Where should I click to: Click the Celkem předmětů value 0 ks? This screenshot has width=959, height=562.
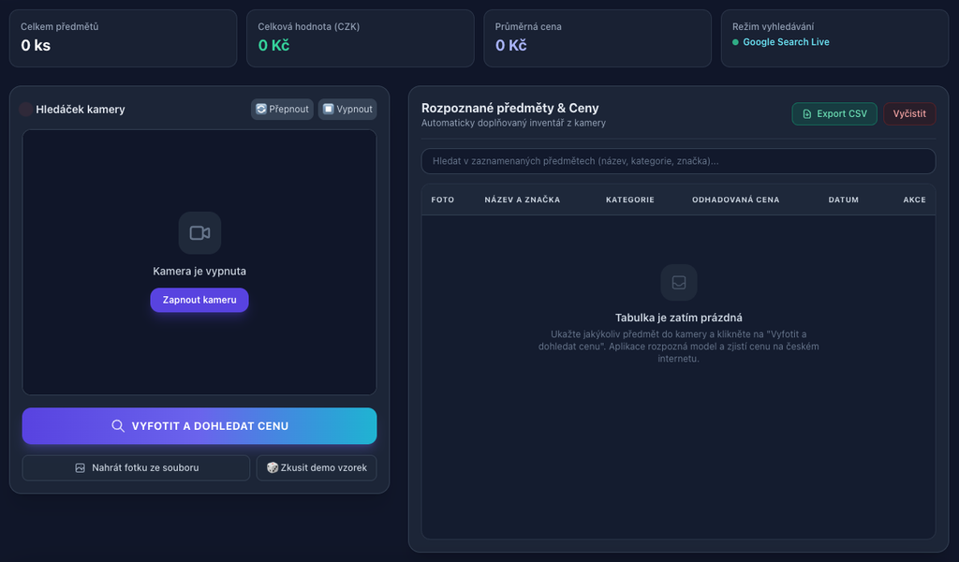[36, 45]
